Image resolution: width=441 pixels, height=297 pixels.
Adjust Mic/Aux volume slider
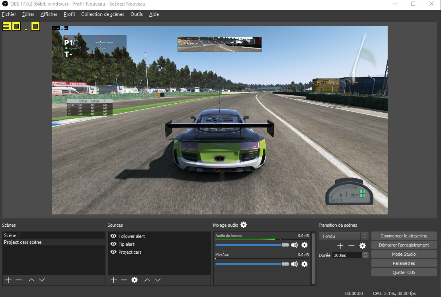[252, 264]
